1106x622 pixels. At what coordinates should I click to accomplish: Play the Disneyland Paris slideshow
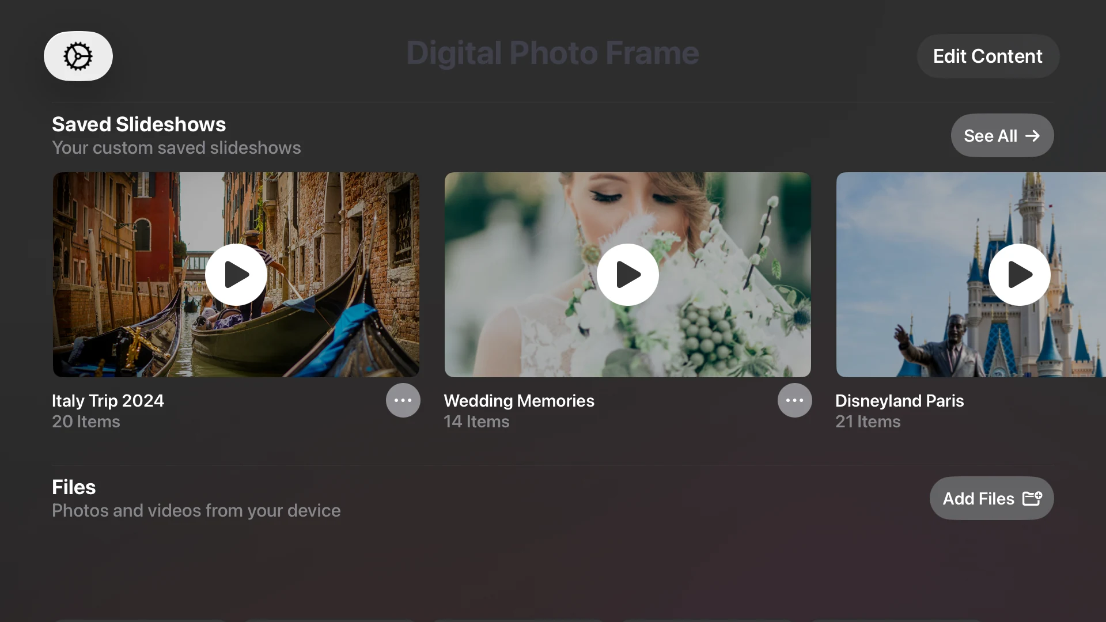coord(1020,275)
